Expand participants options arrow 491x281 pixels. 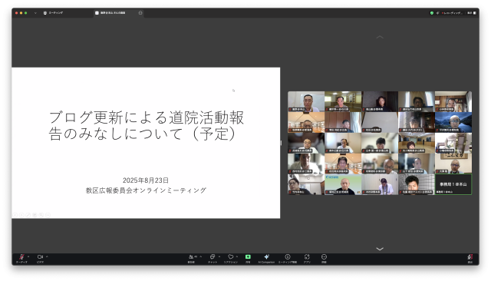pos(201,256)
